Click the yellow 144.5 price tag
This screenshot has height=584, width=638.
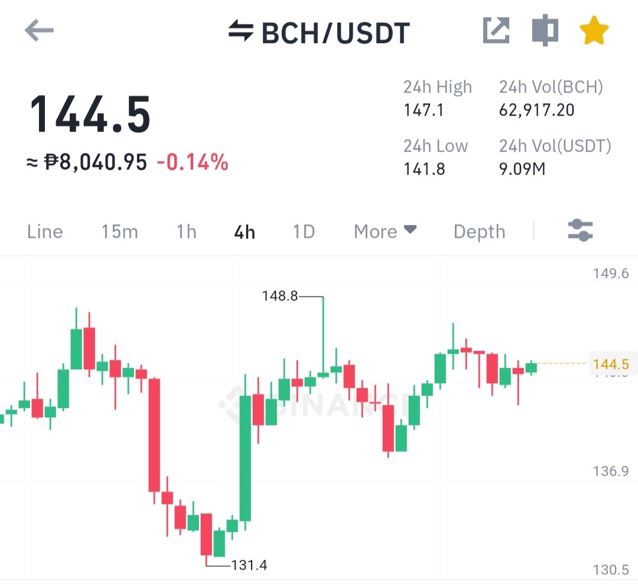(x=611, y=364)
